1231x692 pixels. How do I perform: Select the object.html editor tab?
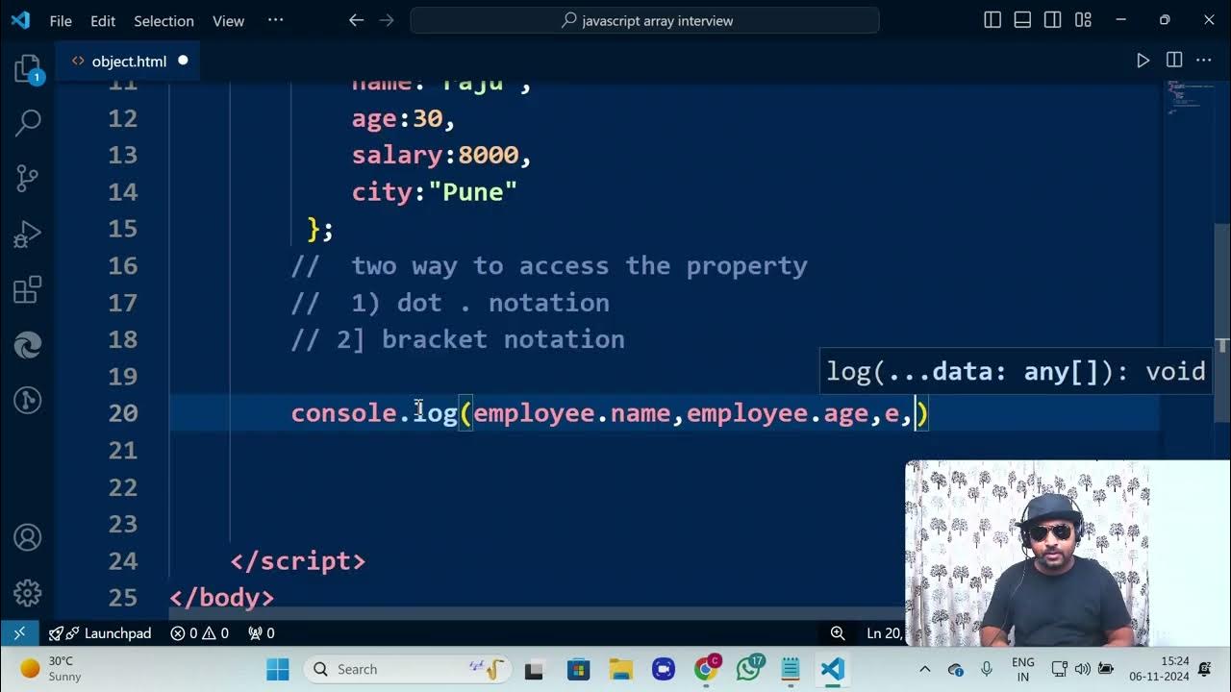point(130,61)
